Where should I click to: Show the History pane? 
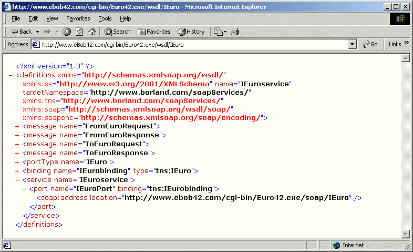pyautogui.click(x=191, y=32)
